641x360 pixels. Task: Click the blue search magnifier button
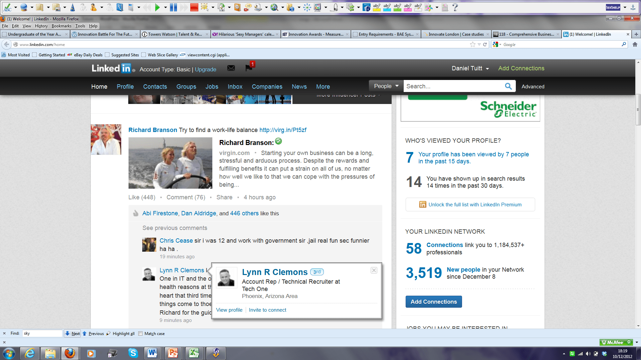(508, 86)
